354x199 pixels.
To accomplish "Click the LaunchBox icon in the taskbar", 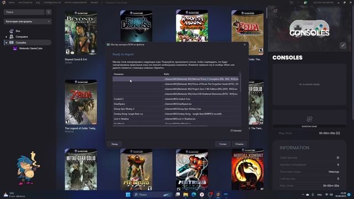I will click(218, 195).
